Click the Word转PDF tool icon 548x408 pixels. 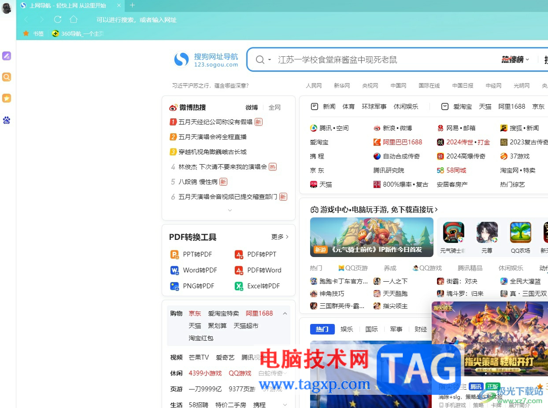[175, 270]
